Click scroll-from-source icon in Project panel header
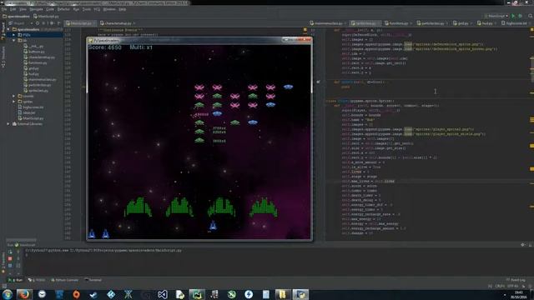 (38, 23)
